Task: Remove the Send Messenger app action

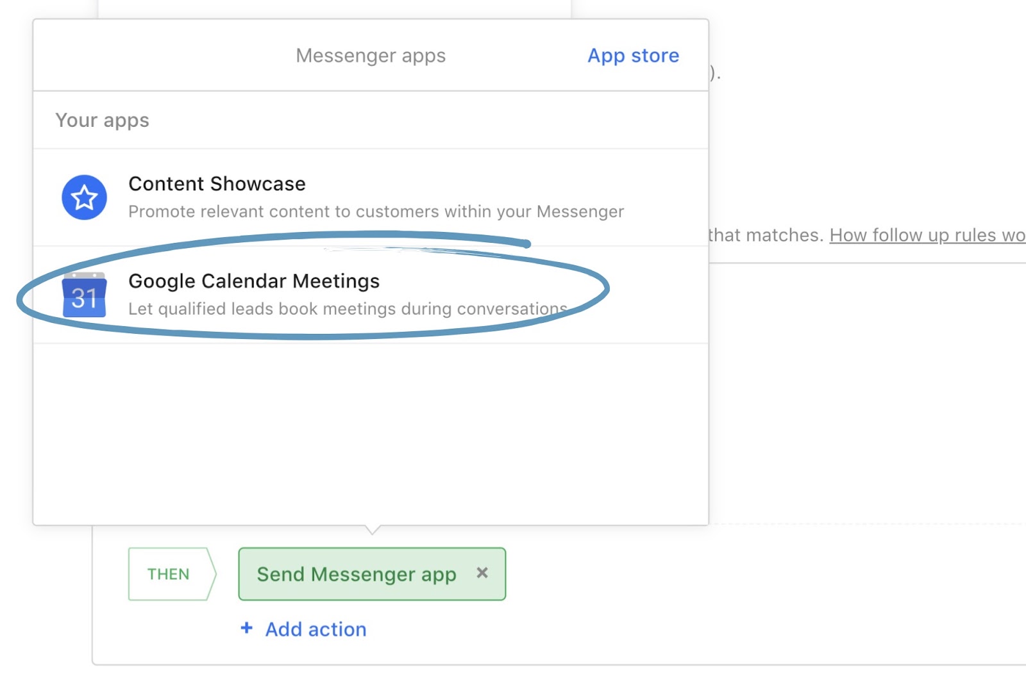Action: (482, 573)
